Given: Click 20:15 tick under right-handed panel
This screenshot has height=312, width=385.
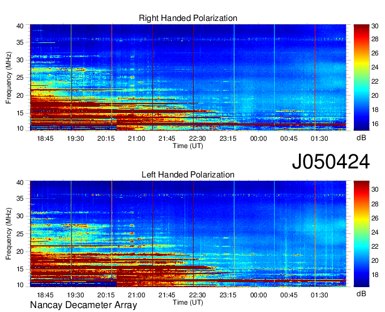Looking at the screenshot, I should coord(106,138).
